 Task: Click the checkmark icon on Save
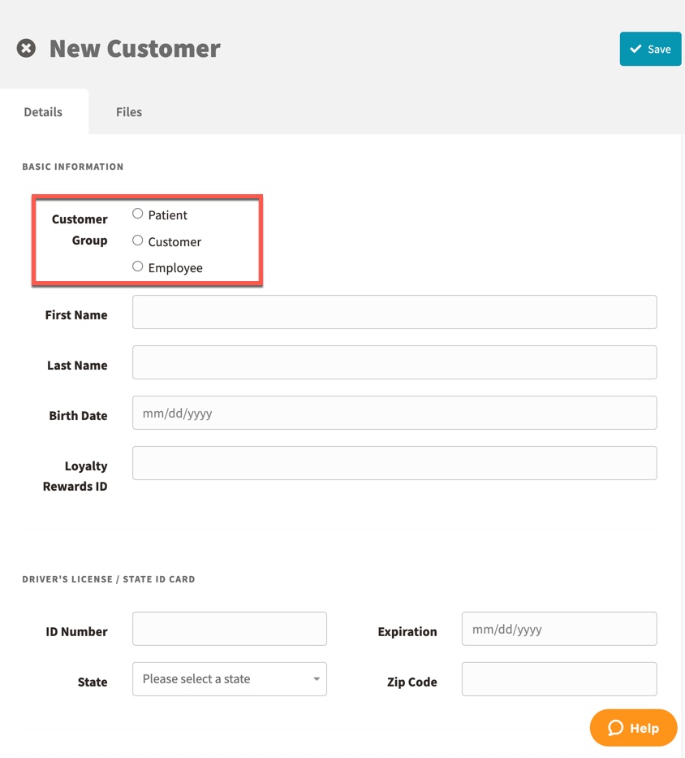(x=635, y=49)
